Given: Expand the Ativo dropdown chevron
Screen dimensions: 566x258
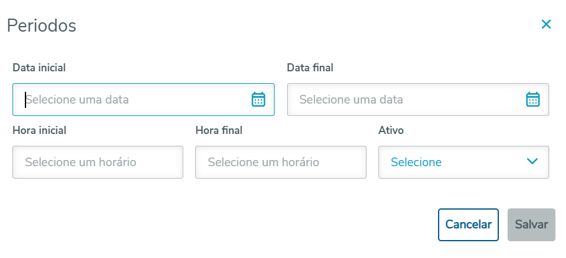Looking at the screenshot, I should pos(532,162).
